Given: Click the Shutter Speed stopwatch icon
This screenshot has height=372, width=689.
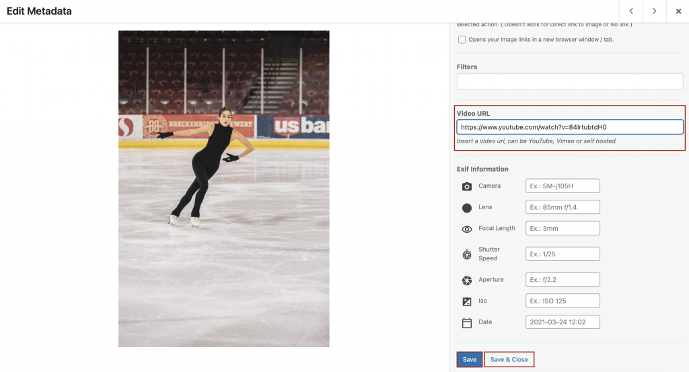Looking at the screenshot, I should [x=467, y=254].
